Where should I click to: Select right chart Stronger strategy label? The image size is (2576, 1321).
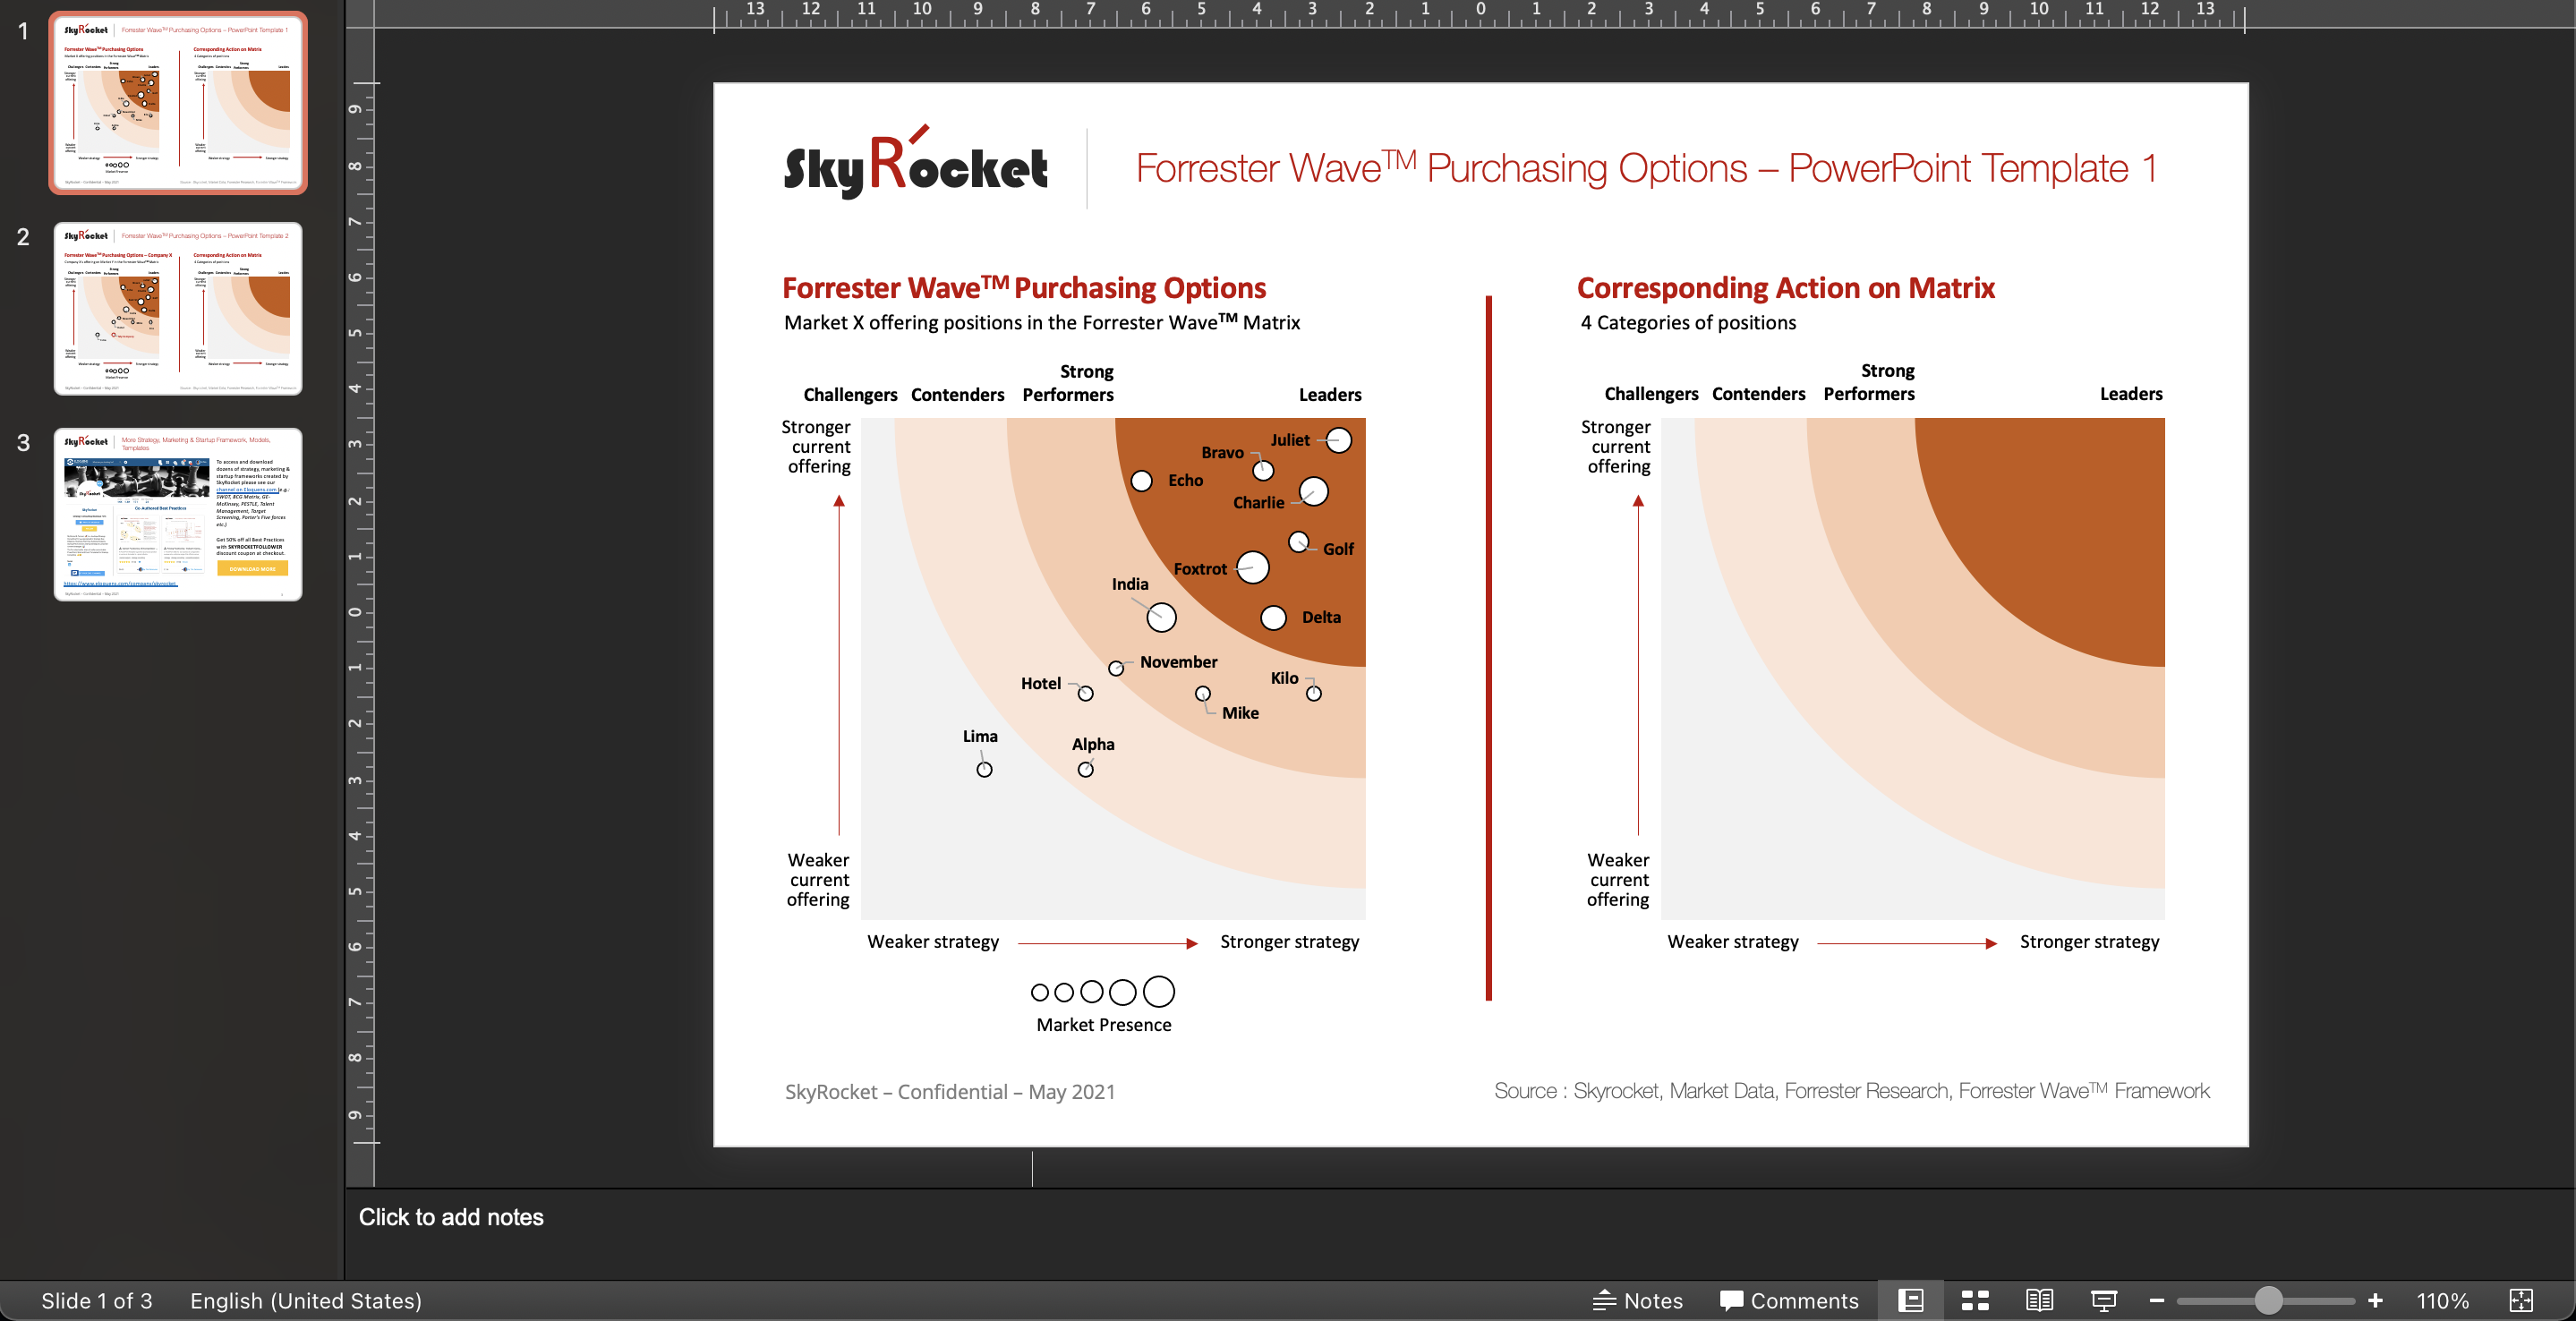[x=2089, y=941]
